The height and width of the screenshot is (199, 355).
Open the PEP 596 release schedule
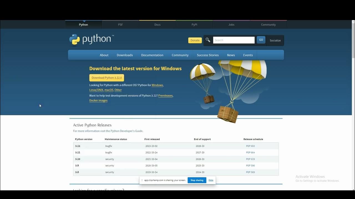[x=250, y=166]
